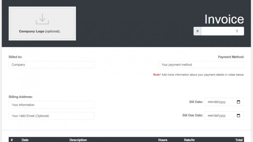The width and height of the screenshot is (253, 142).
Task: Click the Billed to: label
Action: tap(15, 57)
